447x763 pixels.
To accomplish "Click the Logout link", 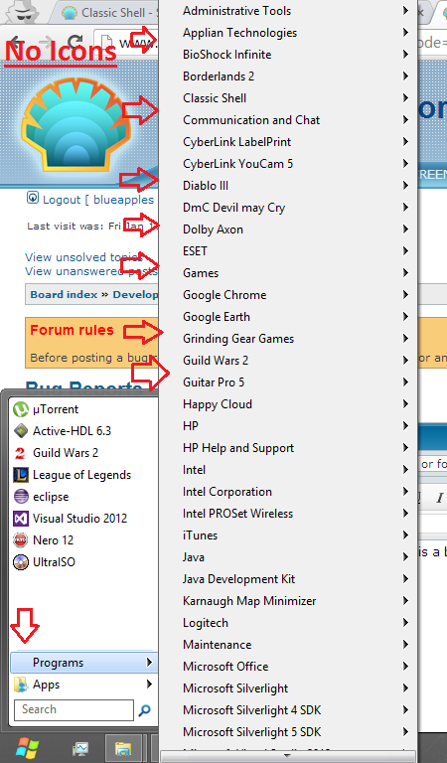I will click(x=62, y=200).
